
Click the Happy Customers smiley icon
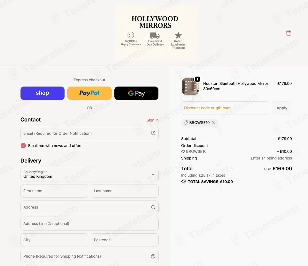pos(131,35)
